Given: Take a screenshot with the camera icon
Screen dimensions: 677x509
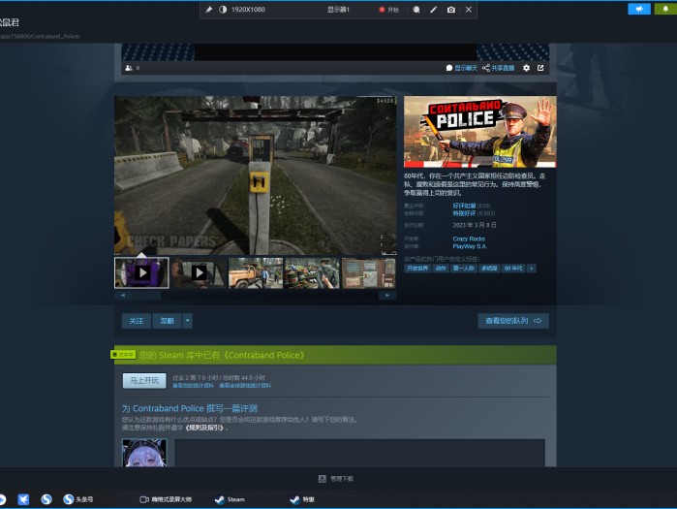Looking at the screenshot, I should 450,10.
